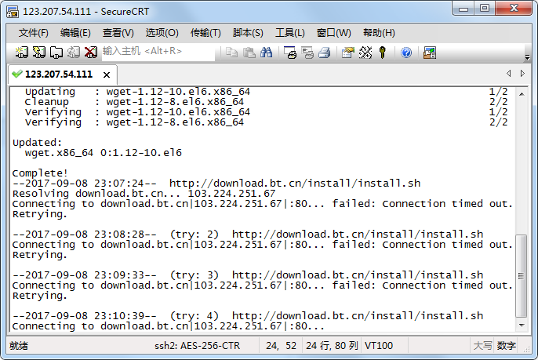The height and width of the screenshot is (360, 538).
Task: Expand the toolbar overflow arrow
Action: point(527,57)
